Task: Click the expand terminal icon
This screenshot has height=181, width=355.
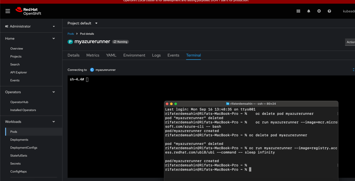Action: 354,70
